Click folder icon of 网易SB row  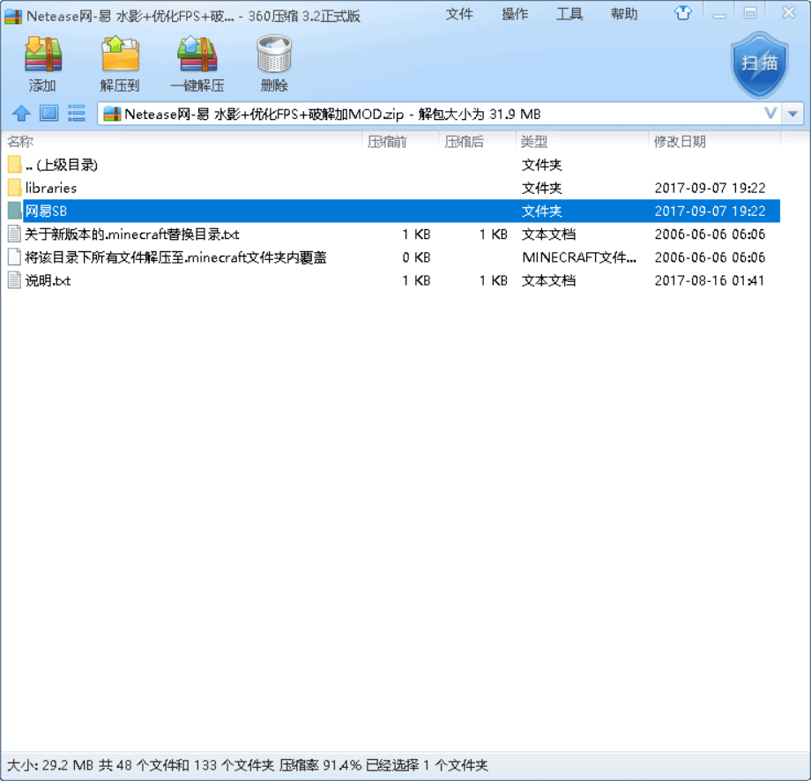(14, 211)
